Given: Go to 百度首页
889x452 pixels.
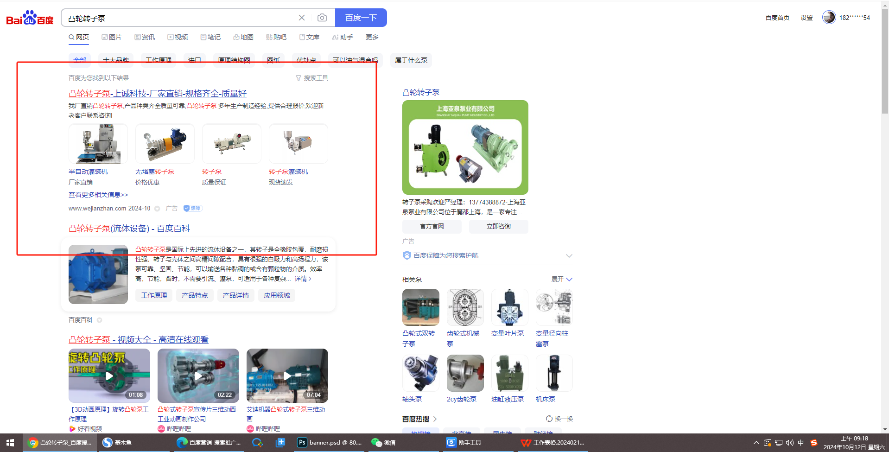Looking at the screenshot, I should (777, 18).
